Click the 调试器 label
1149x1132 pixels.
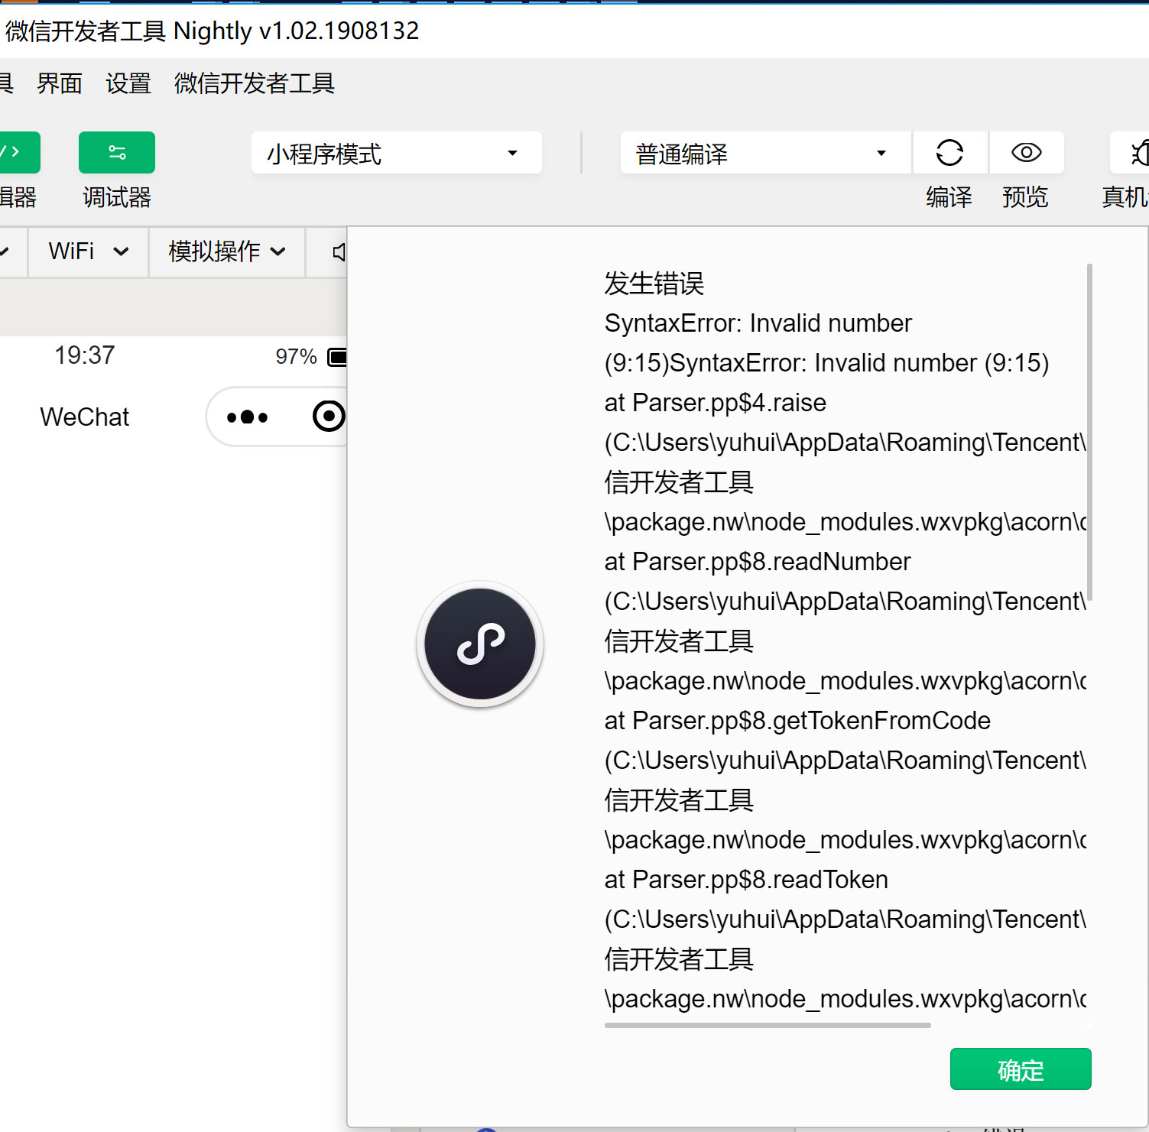117,197
